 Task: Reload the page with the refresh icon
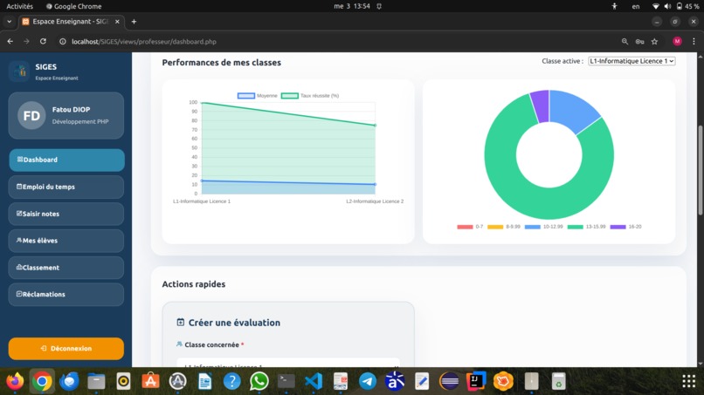click(x=43, y=41)
